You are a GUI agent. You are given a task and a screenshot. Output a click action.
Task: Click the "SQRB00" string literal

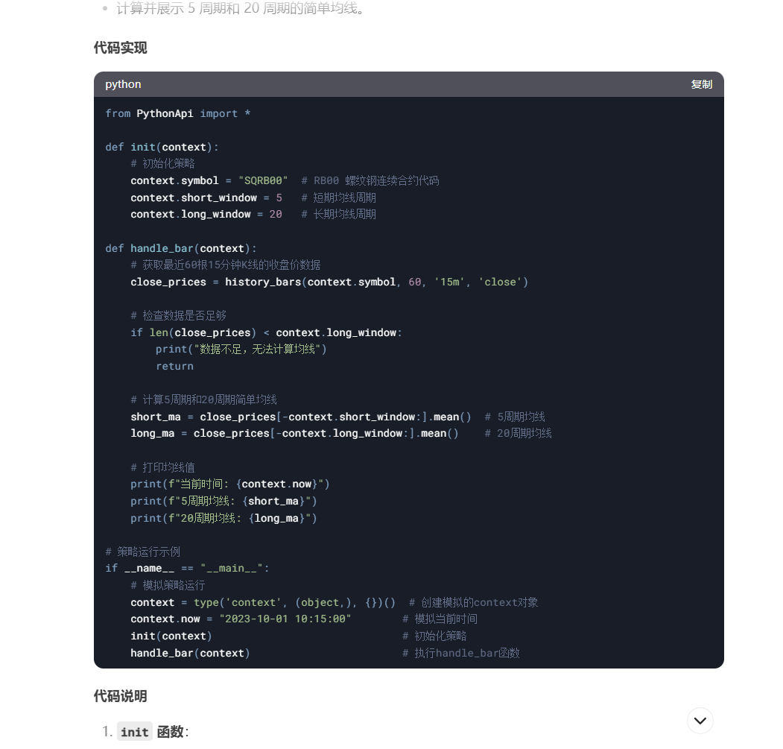pyautogui.click(x=263, y=180)
